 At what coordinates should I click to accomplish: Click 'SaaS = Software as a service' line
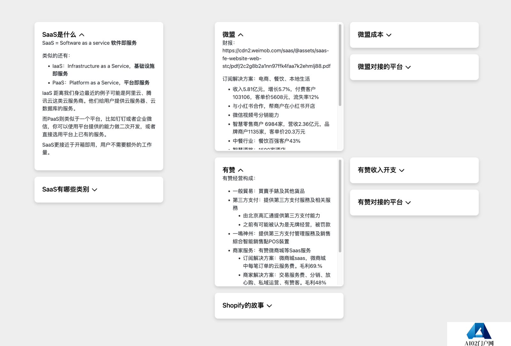point(89,43)
